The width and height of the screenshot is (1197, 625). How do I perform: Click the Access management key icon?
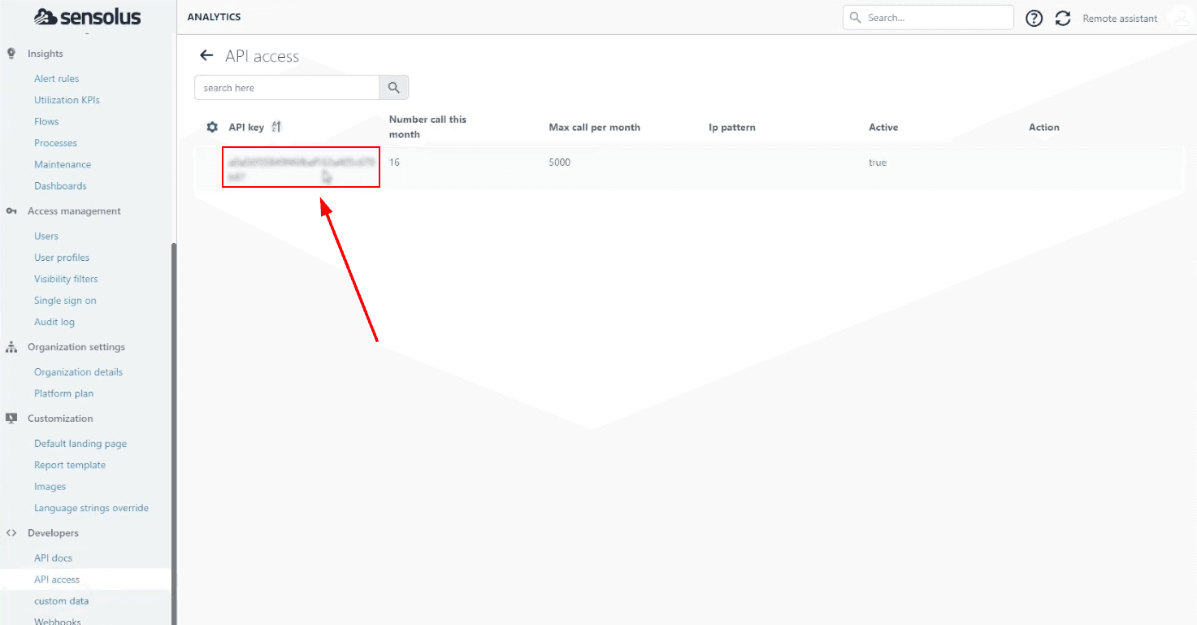[x=11, y=211]
